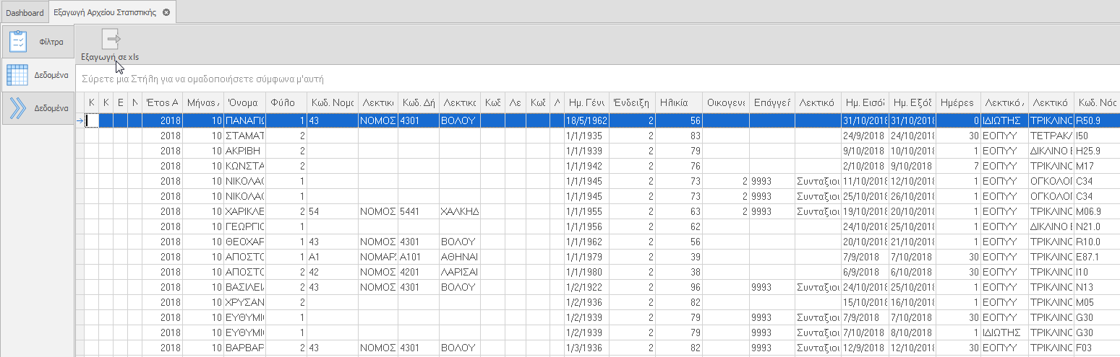Image resolution: width=1120 pixels, height=357 pixels.
Task: Click the Έτος column header
Action: tap(162, 102)
